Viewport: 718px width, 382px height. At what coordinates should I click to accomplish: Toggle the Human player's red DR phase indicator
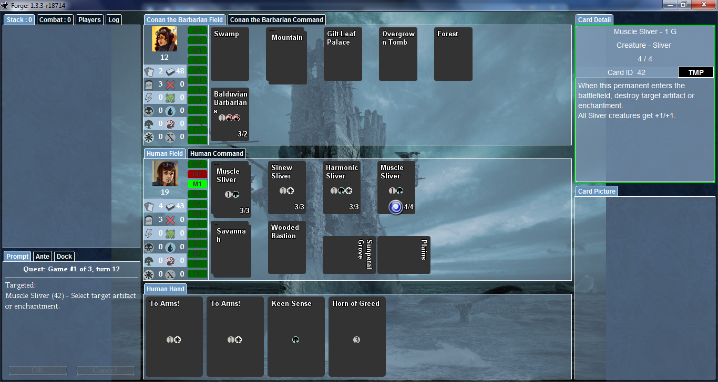[197, 174]
